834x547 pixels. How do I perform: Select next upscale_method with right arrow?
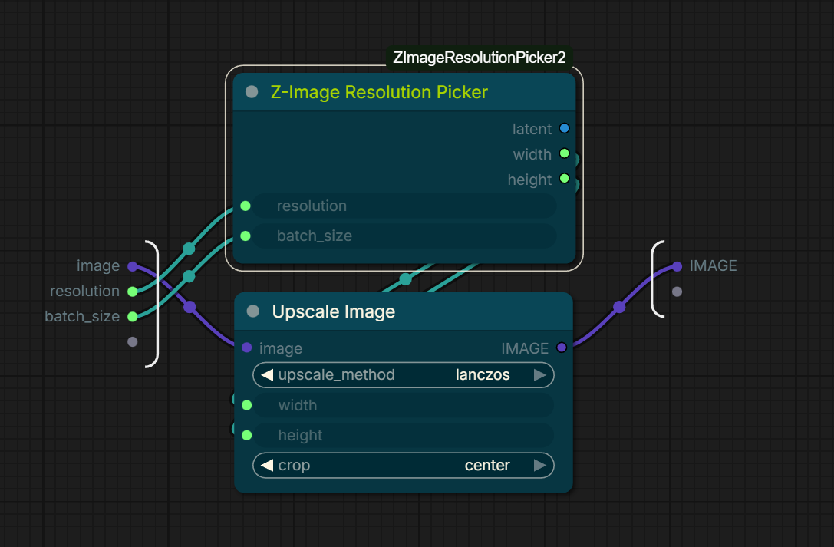pos(540,374)
